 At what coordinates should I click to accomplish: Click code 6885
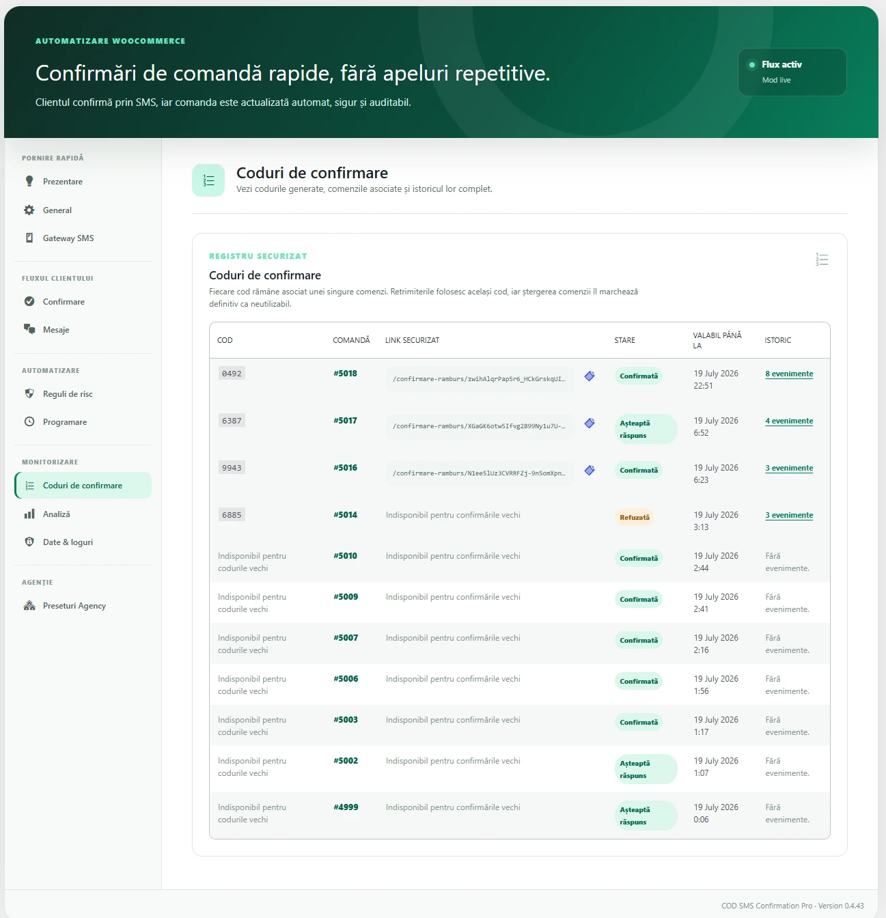click(232, 515)
